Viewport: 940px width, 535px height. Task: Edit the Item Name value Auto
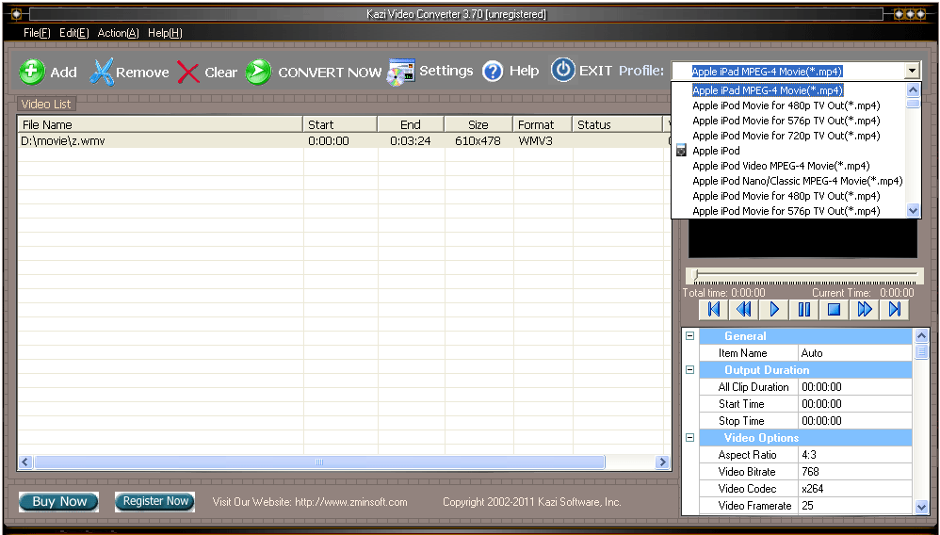[x=855, y=352]
